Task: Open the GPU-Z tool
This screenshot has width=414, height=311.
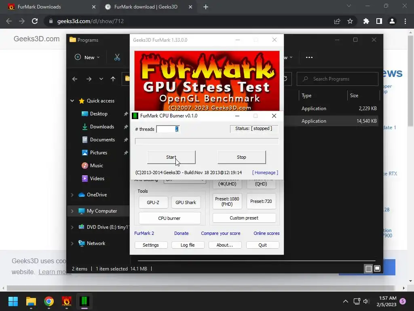Action: point(153,202)
